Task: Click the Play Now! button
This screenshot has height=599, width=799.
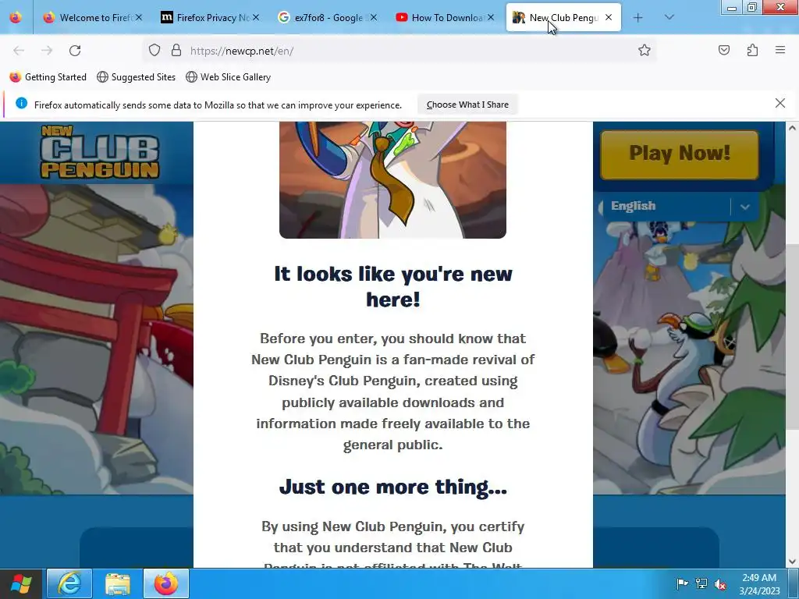Action: coord(680,154)
